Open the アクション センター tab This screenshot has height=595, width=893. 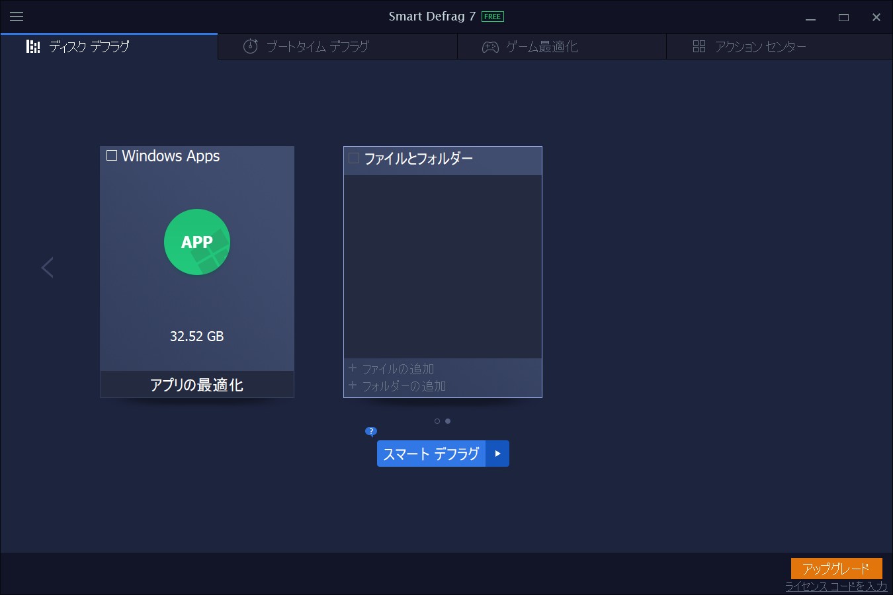[761, 46]
